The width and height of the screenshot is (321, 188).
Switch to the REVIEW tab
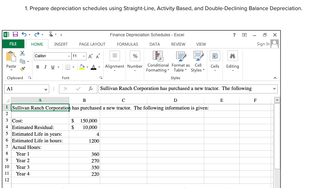point(178,44)
